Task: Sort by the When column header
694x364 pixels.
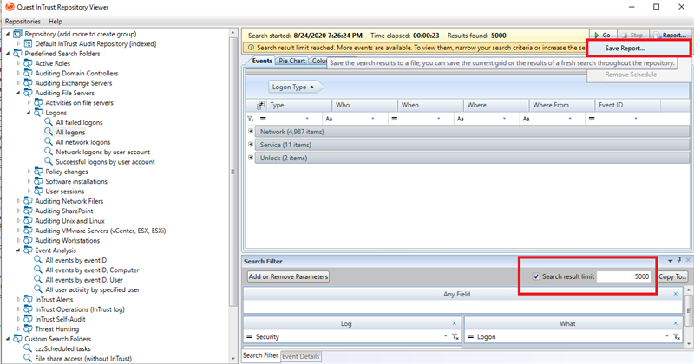Action: (x=430, y=105)
